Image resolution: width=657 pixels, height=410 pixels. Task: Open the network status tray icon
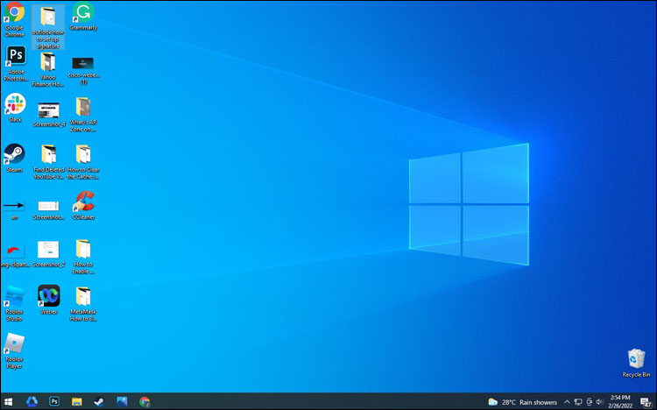[578, 402]
